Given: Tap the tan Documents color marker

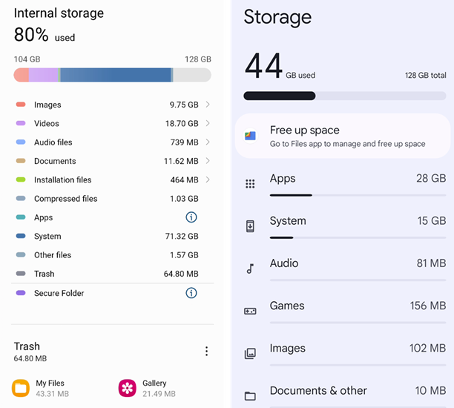Looking at the screenshot, I should [x=21, y=161].
